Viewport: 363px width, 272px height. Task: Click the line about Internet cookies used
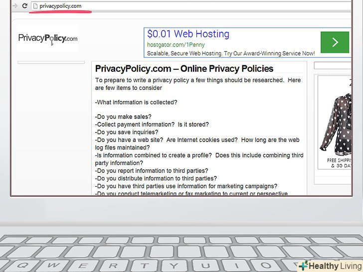pyautogui.click(x=197, y=143)
